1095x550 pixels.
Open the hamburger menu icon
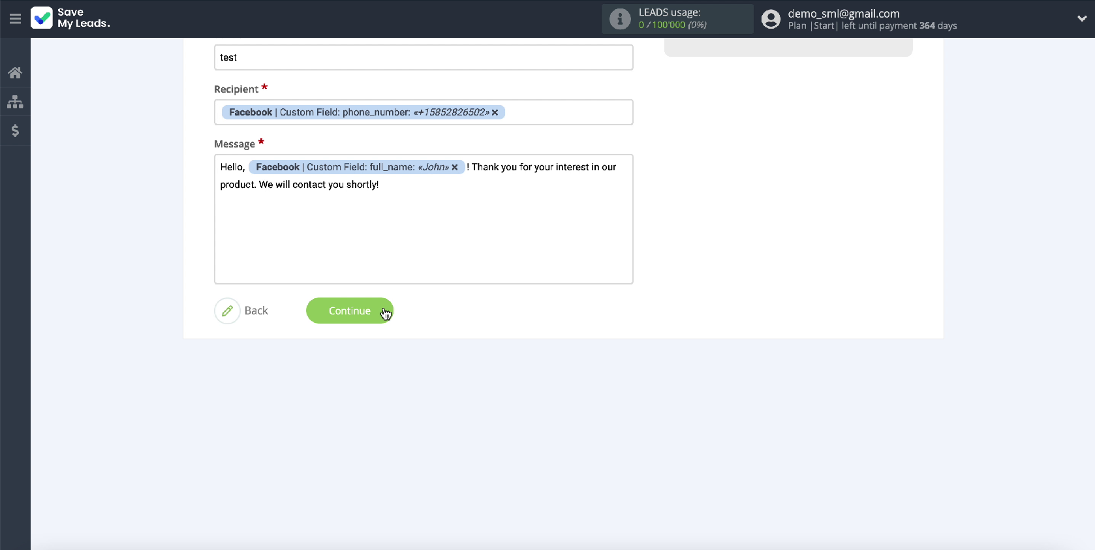point(15,19)
